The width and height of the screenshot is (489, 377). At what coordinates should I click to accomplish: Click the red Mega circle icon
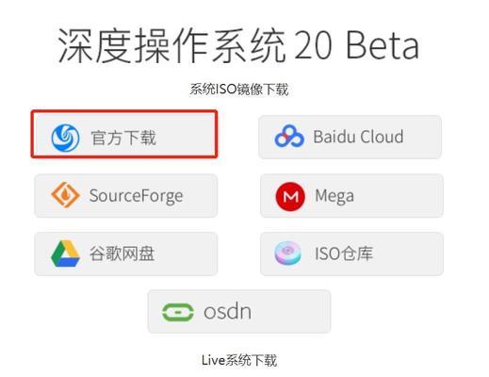(x=290, y=197)
